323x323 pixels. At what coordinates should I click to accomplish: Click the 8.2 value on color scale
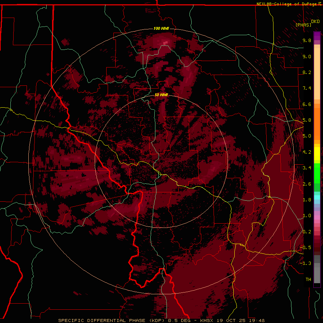(x=307, y=72)
